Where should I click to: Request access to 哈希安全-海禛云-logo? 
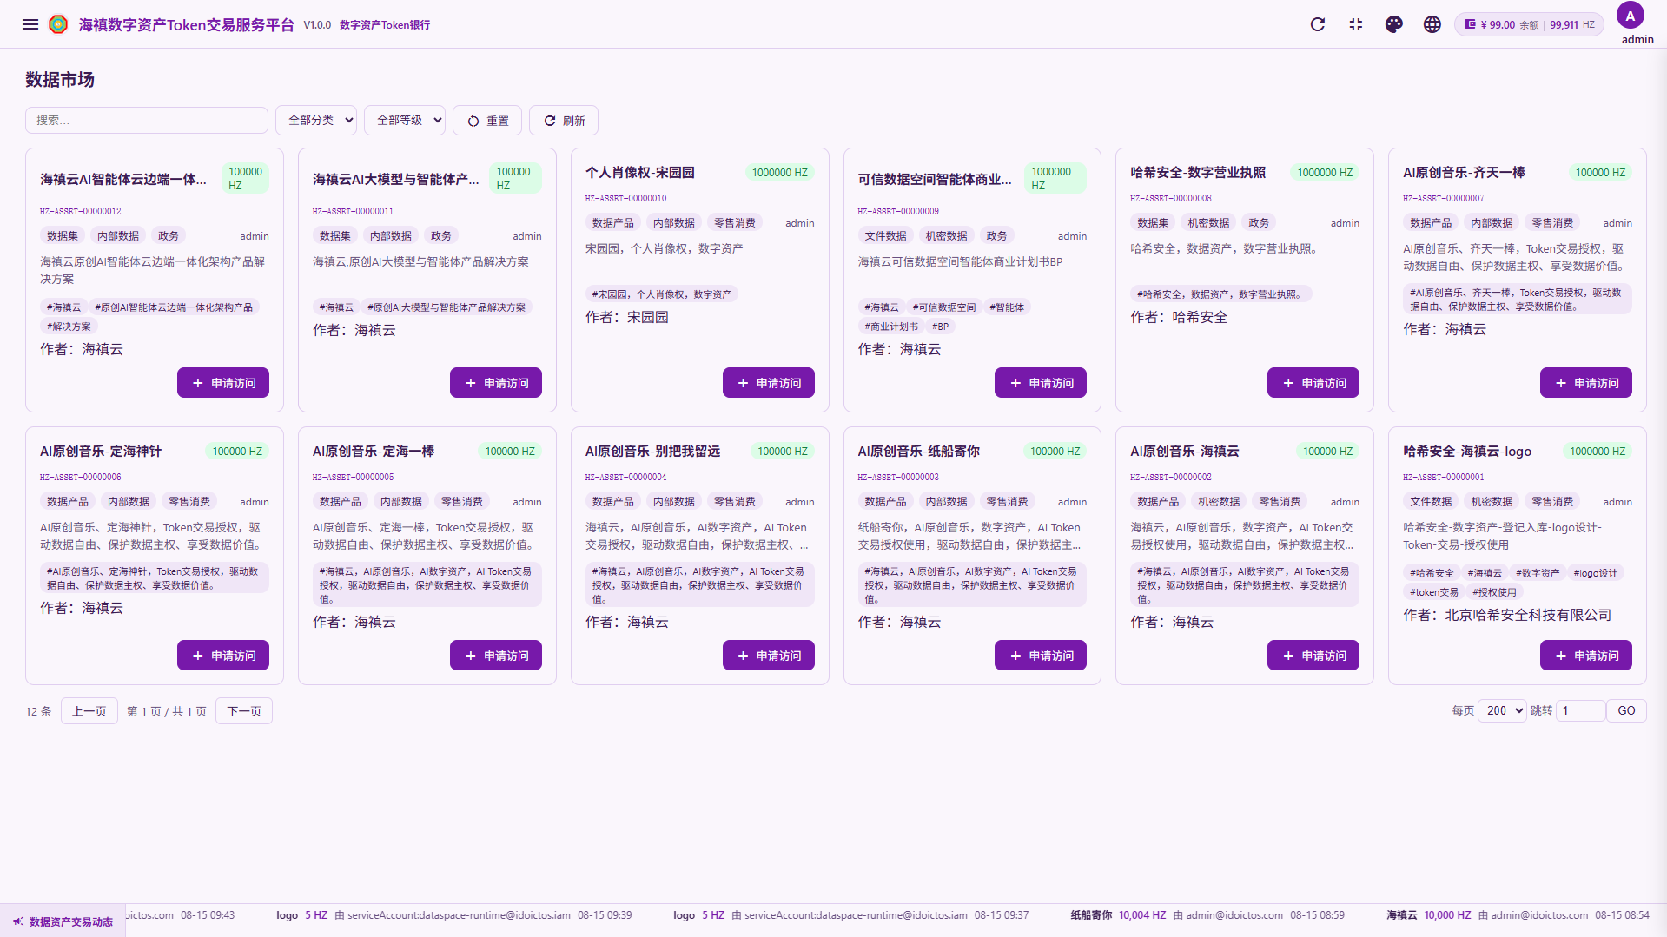pos(1586,656)
